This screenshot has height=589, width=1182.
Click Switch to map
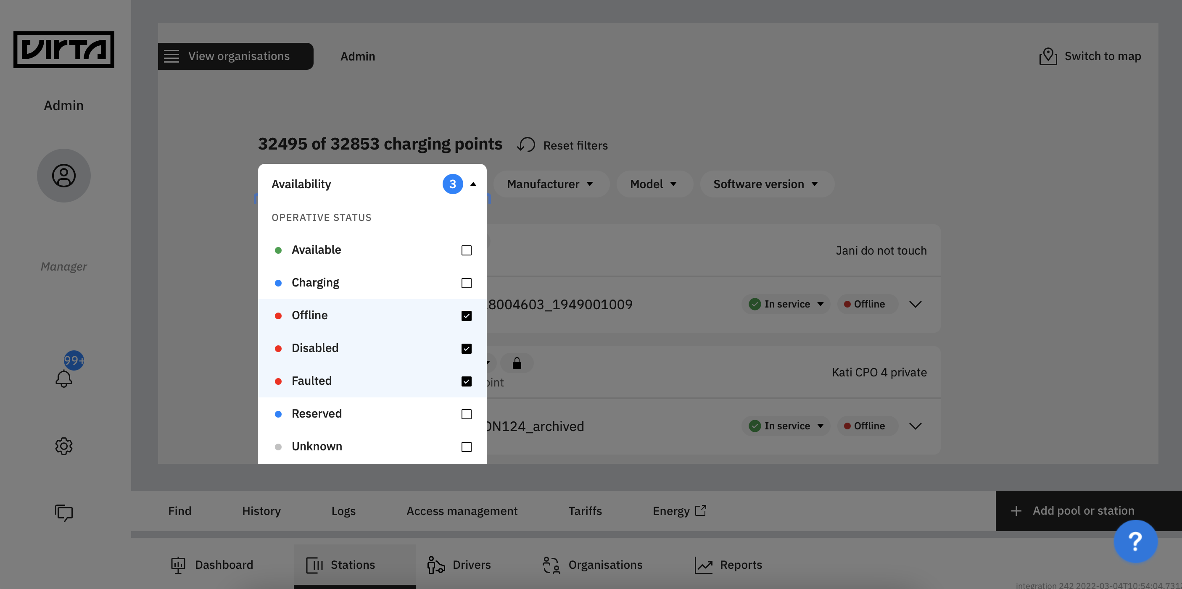[1090, 56]
